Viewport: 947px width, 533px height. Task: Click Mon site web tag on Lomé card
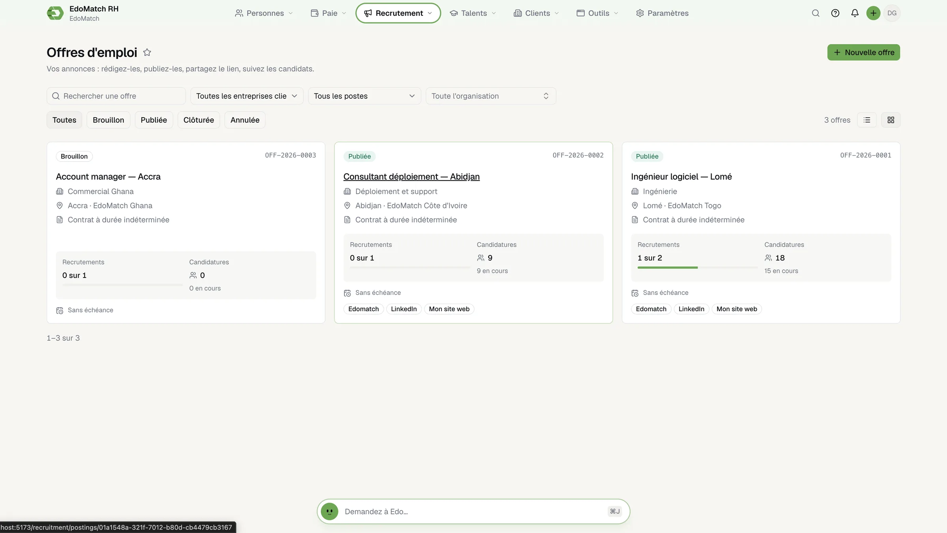(737, 309)
